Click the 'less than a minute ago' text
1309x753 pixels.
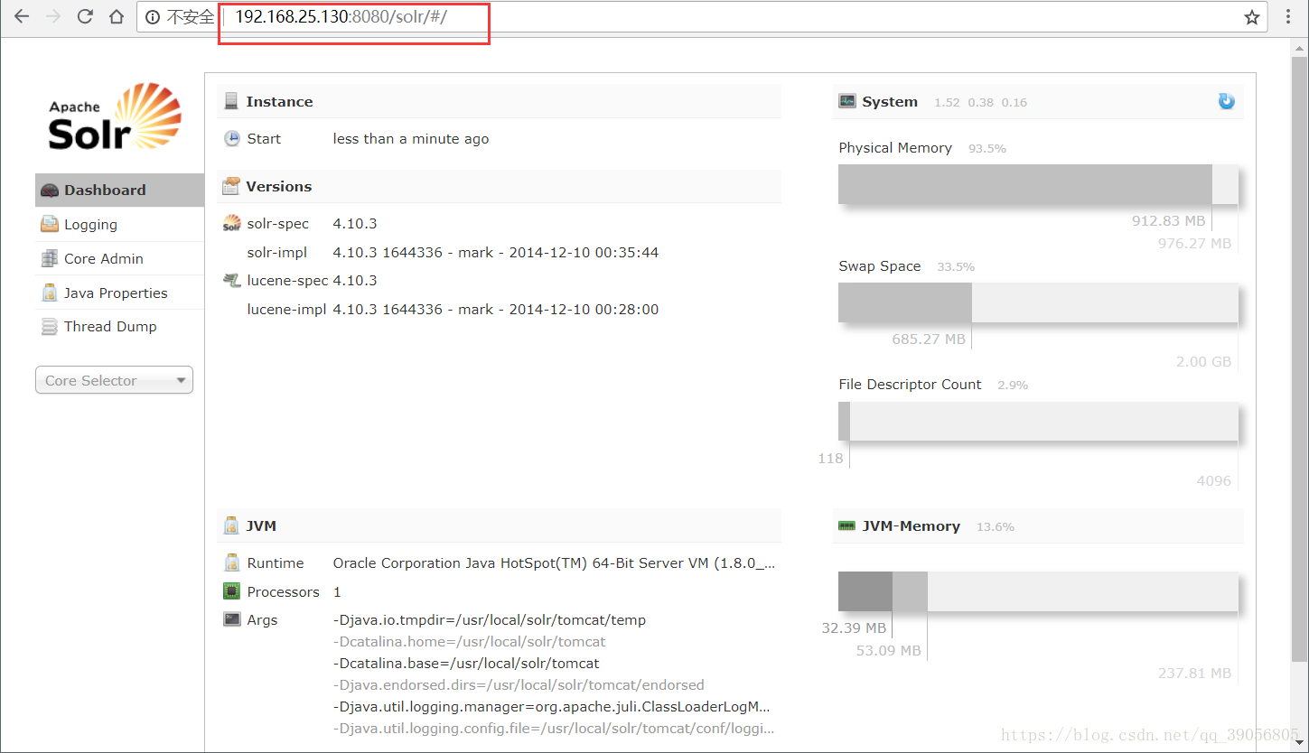point(411,138)
